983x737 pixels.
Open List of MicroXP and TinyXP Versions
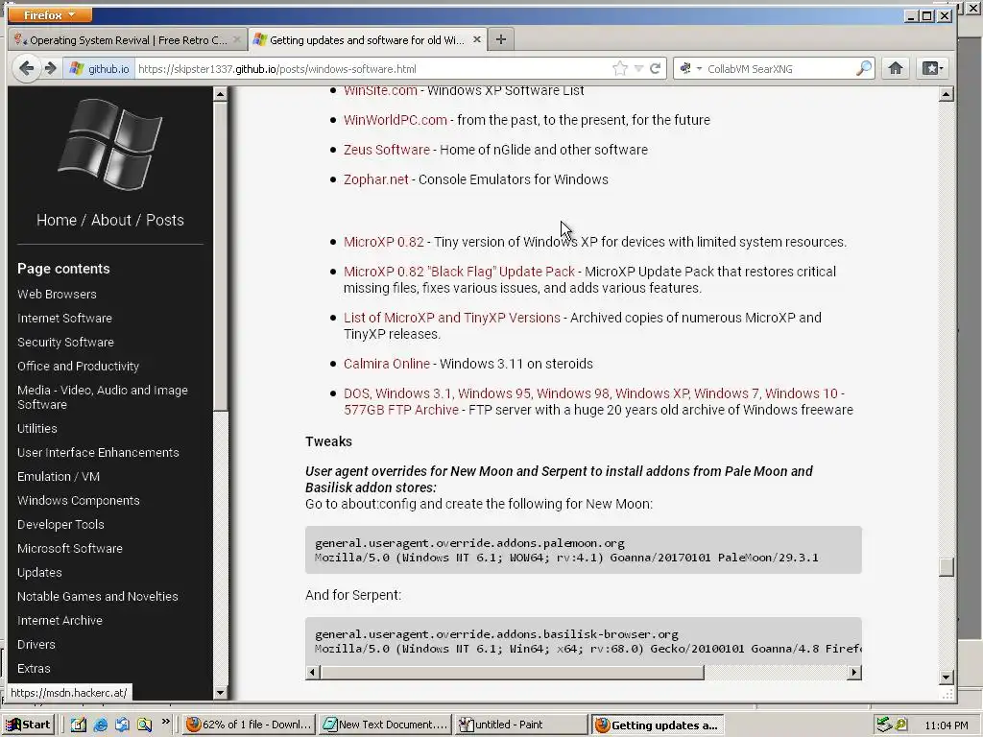point(451,318)
